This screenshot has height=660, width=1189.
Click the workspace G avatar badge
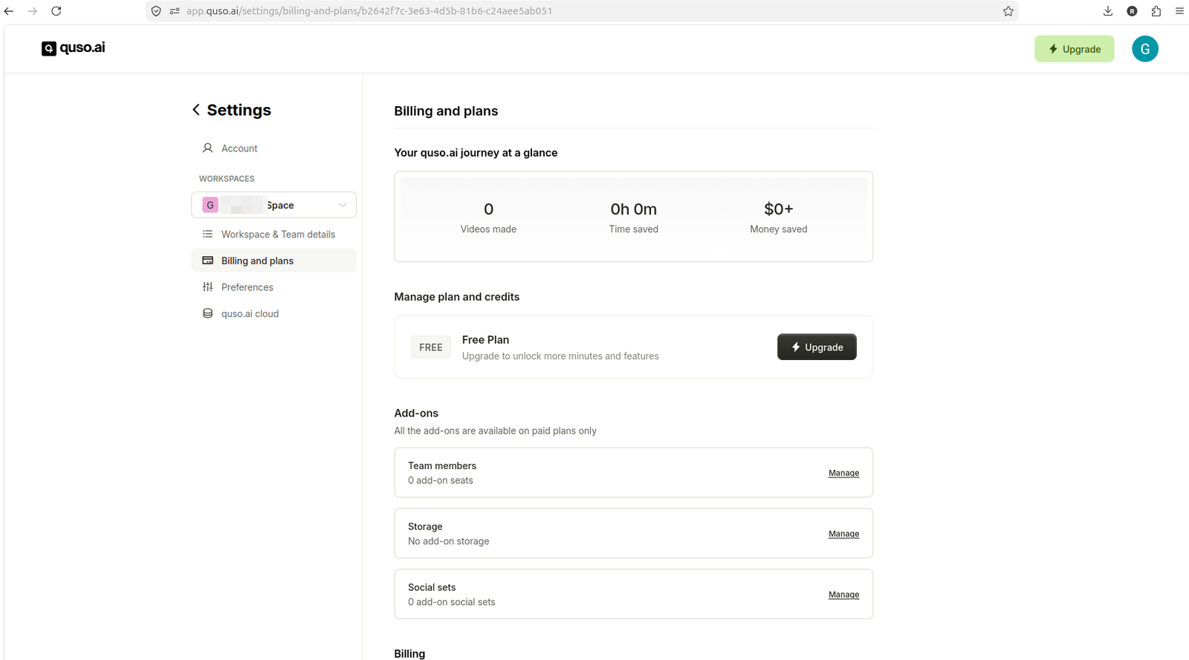pos(210,205)
